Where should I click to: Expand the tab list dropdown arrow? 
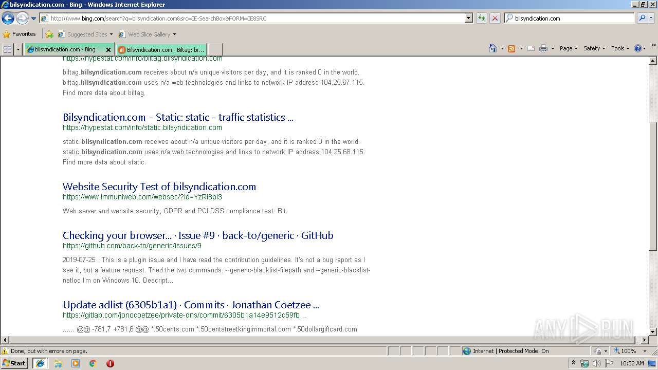coord(19,49)
